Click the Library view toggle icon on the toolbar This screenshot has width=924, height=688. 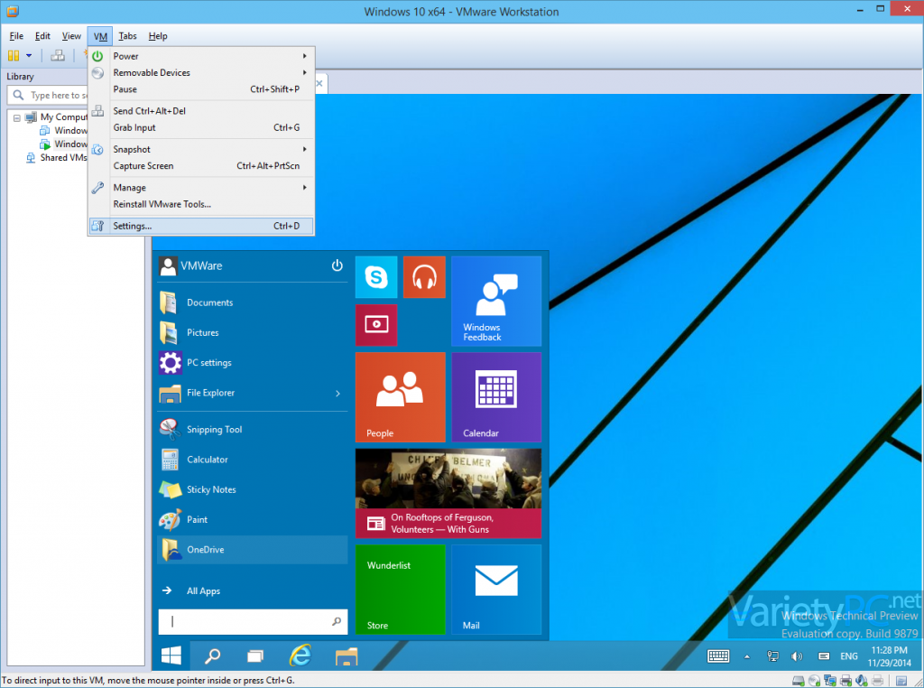13,55
